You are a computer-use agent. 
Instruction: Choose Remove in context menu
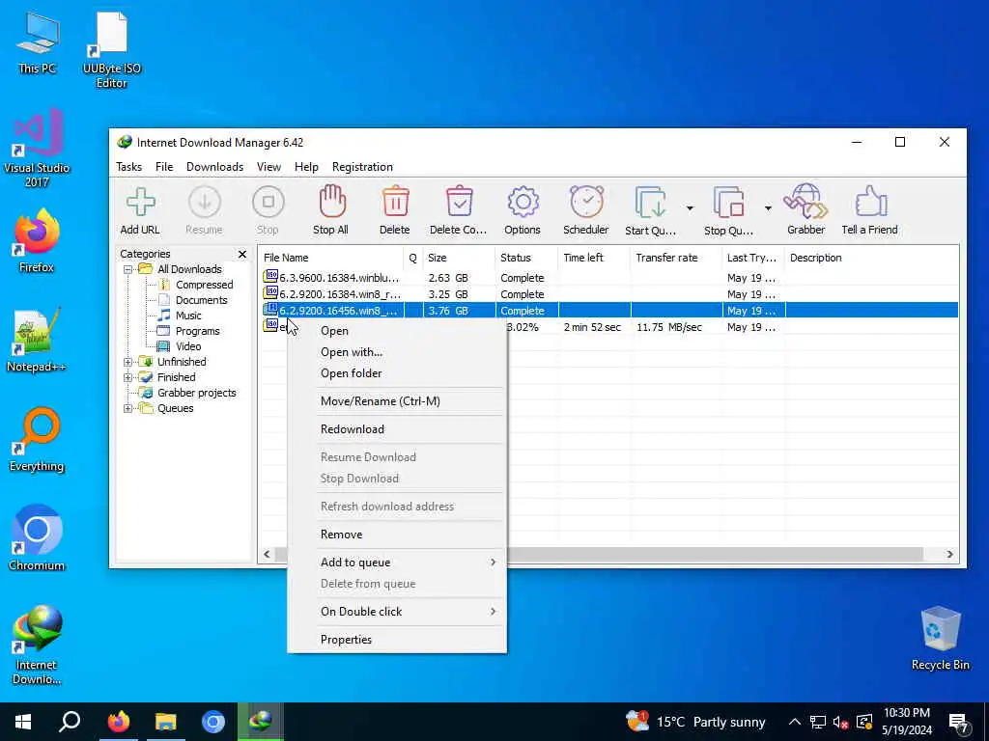tap(397, 535)
